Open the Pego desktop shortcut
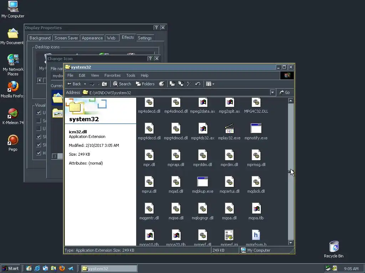The image size is (365, 273). click(x=13, y=143)
